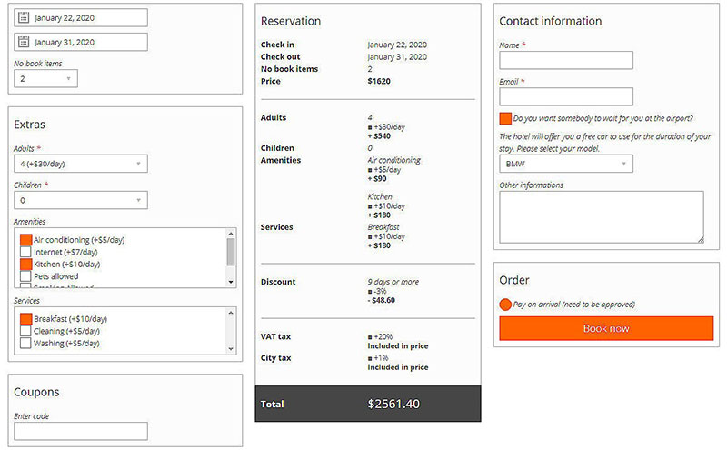Viewport: 727px width, 450px height.
Task: Click the Coupons section heading
Action: click(x=36, y=392)
